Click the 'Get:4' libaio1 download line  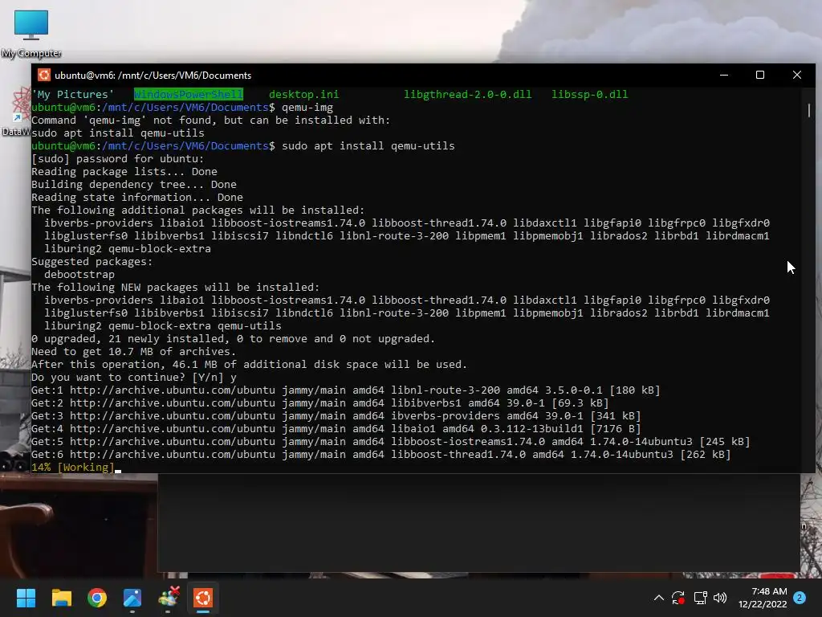tap(336, 429)
